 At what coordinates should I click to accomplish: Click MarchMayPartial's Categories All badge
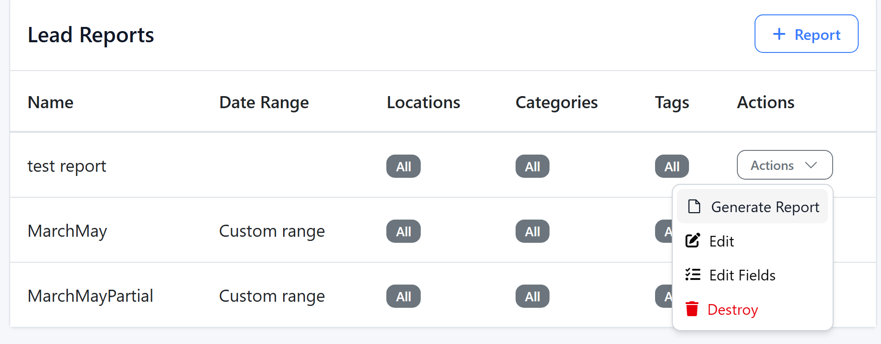(532, 296)
